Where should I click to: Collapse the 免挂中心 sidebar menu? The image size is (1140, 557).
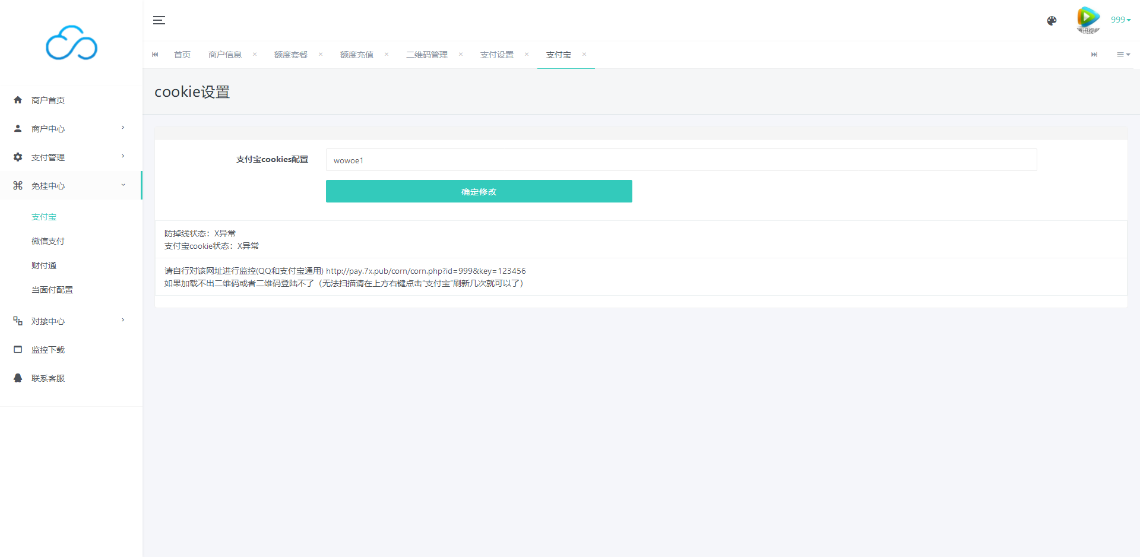[69, 186]
